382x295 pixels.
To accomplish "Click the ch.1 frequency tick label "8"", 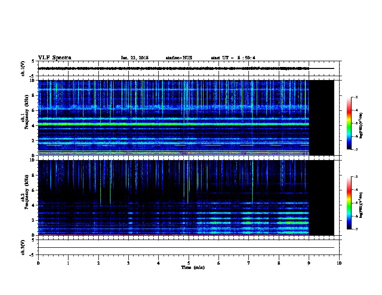I will [x=33, y=95].
